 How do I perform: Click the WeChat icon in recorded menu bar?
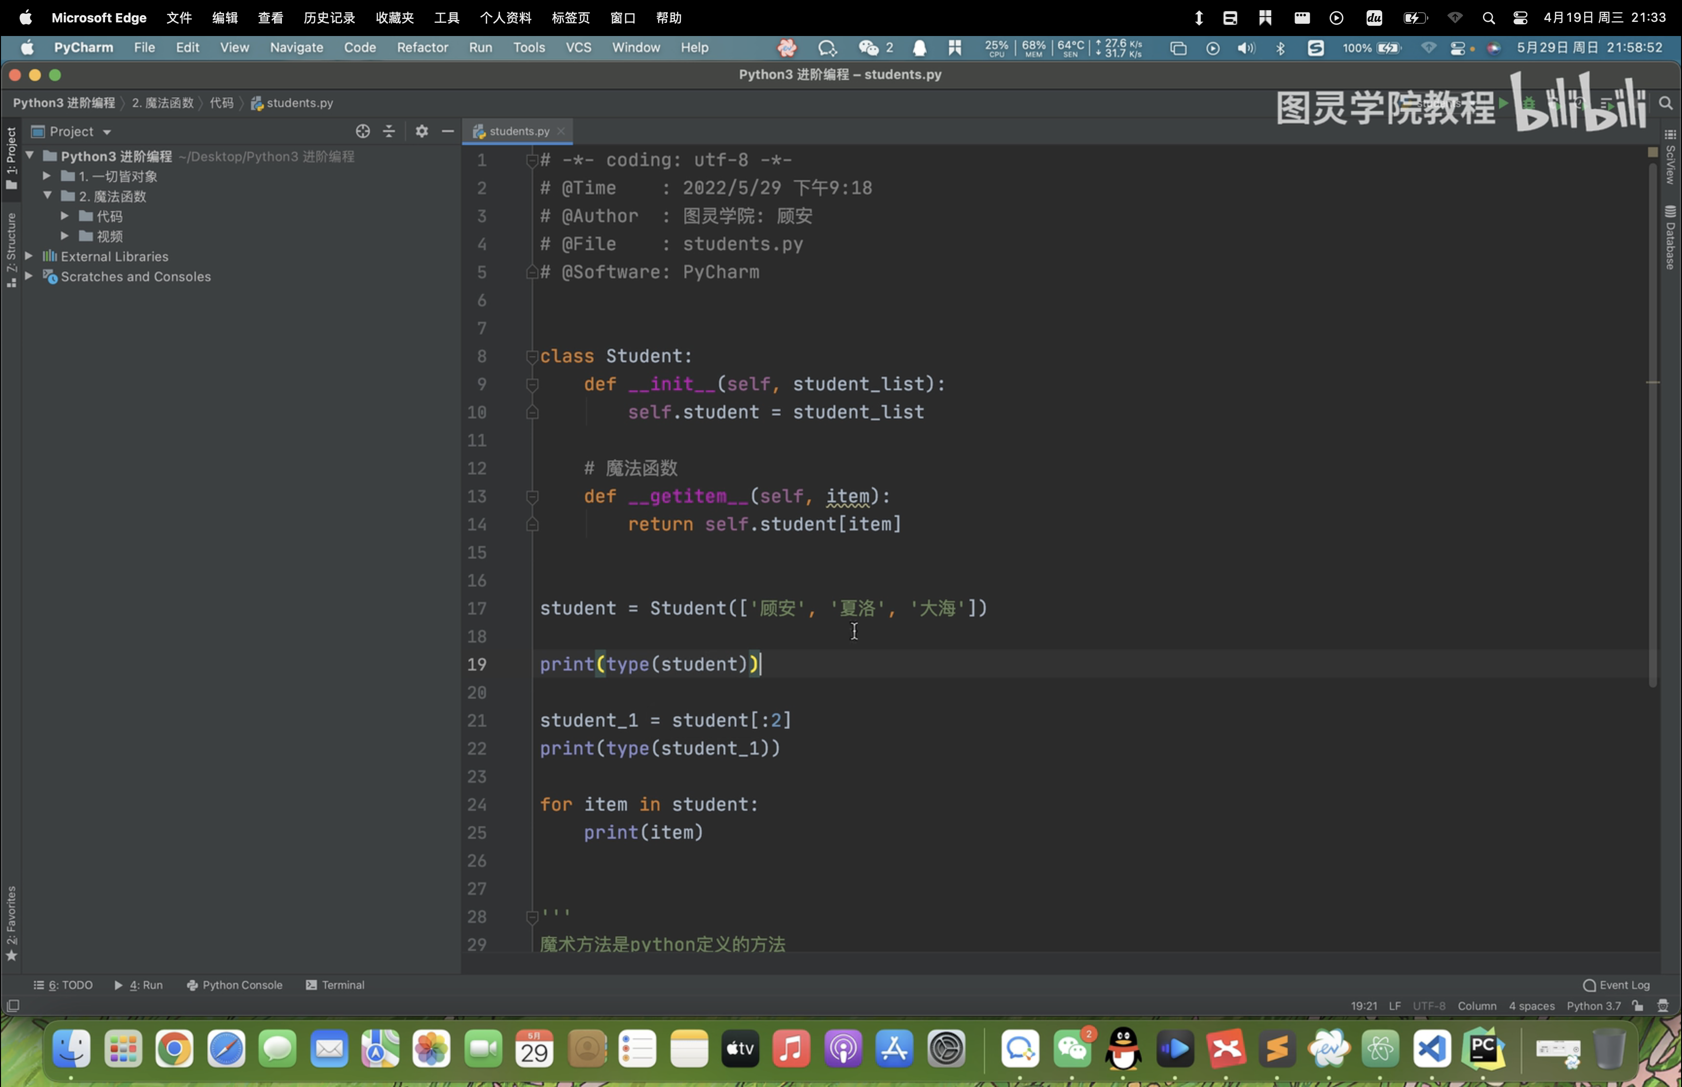click(x=868, y=48)
